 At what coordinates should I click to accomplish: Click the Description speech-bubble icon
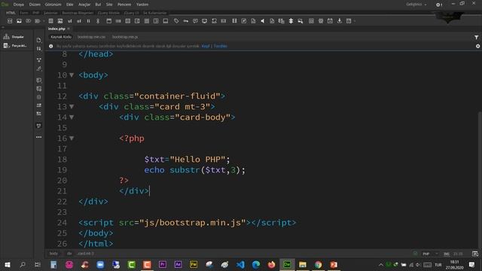click(x=195, y=21)
